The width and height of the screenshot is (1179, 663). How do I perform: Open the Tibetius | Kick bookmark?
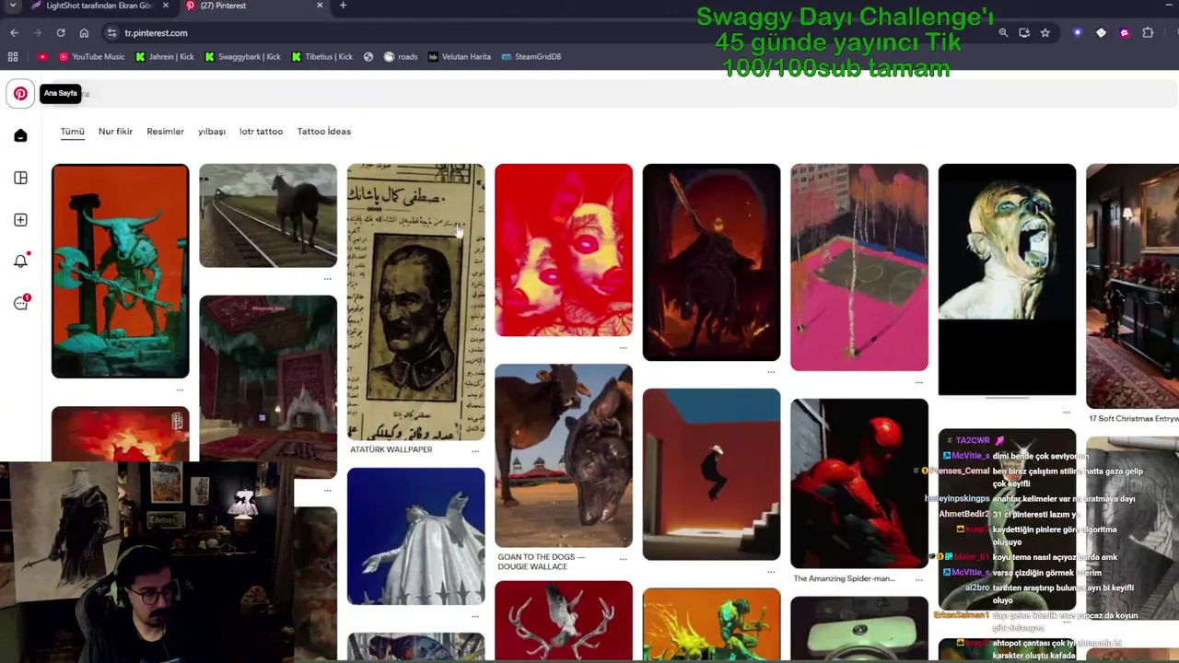coord(322,56)
